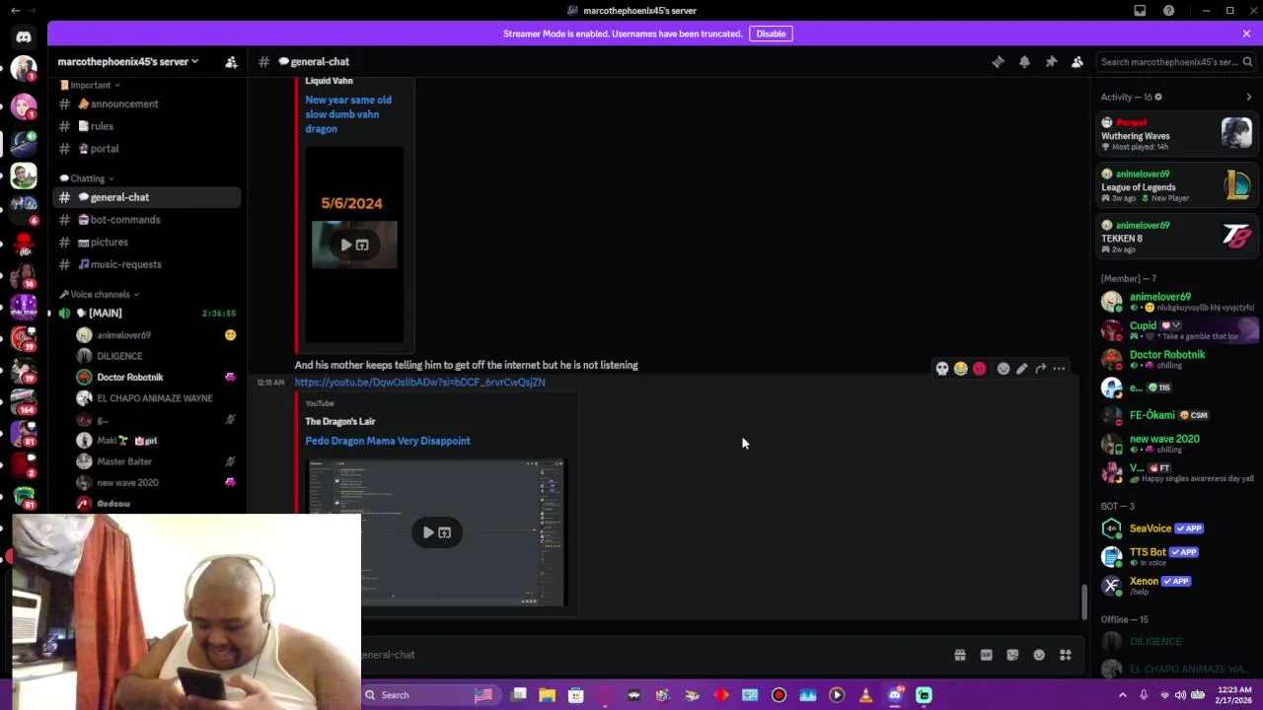Disable Streamer Mode
Screen dimensions: 1263x710
(771, 34)
